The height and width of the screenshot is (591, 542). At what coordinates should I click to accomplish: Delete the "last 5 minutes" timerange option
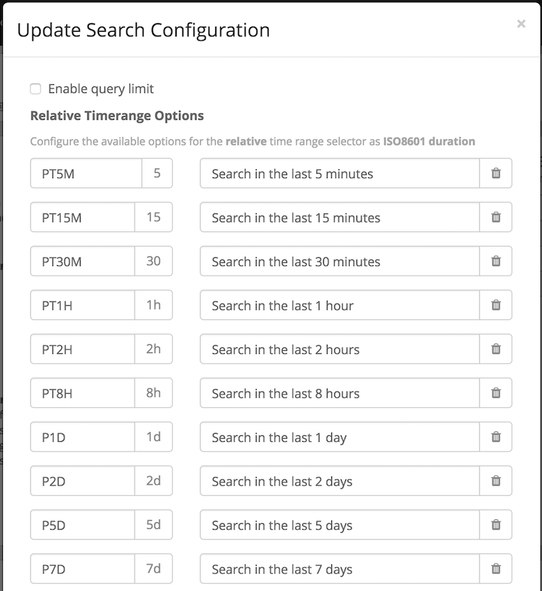tap(496, 173)
